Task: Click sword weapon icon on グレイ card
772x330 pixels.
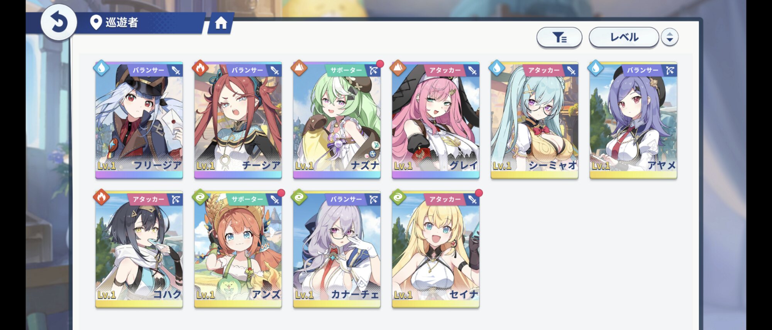Action: click(472, 70)
